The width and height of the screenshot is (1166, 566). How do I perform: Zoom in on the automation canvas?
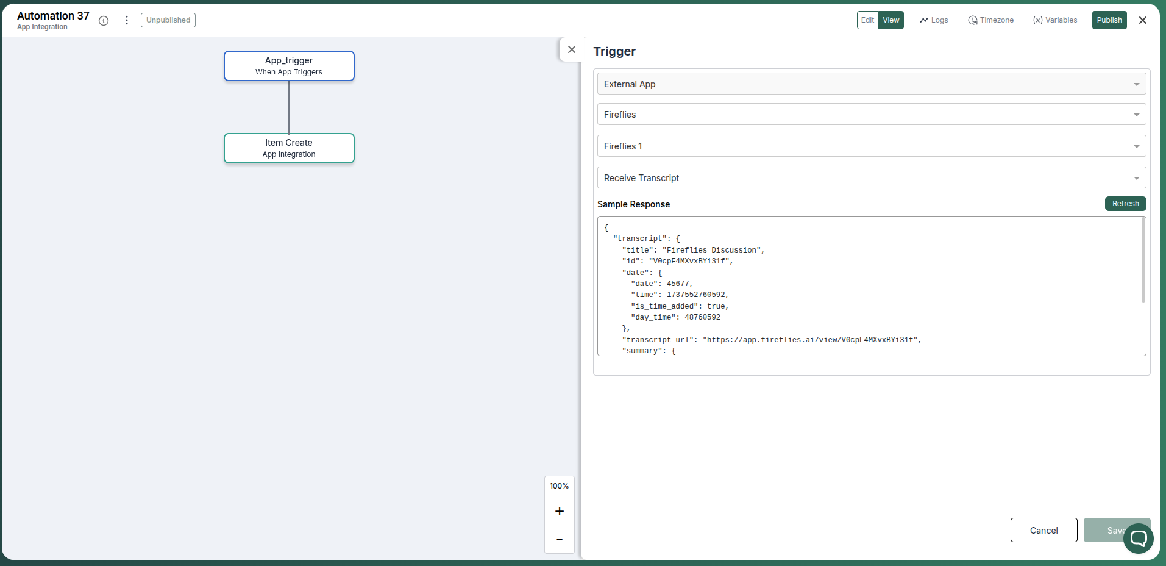tap(559, 511)
